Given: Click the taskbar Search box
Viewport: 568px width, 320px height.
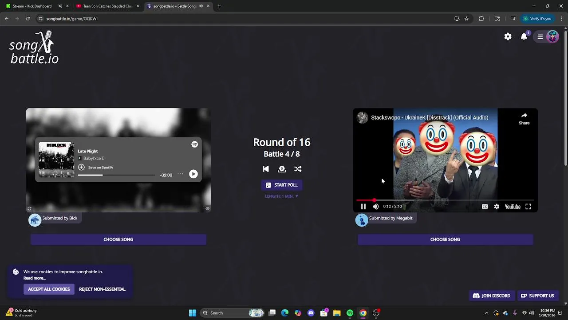Looking at the screenshot, I should click(x=232, y=313).
